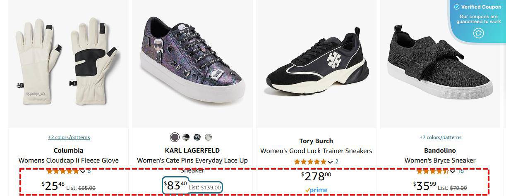This screenshot has height=196, width=506.
Task: Pick the fourth light-colored sneaker swatch
Action: (209, 137)
